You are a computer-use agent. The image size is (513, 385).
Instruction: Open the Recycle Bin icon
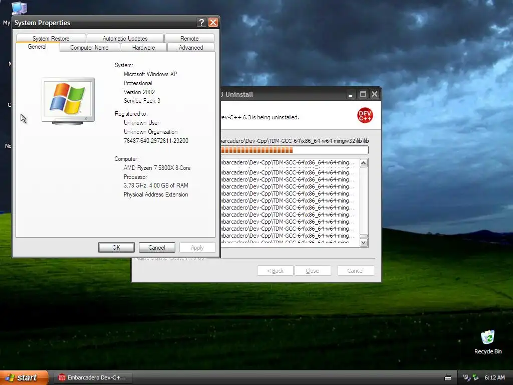488,342
